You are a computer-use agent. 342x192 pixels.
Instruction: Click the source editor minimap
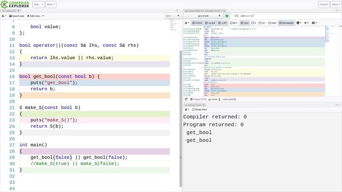pyautogui.click(x=174, y=25)
